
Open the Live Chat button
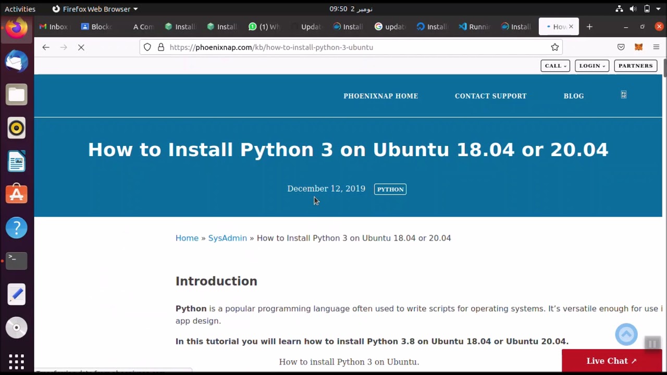pos(611,361)
